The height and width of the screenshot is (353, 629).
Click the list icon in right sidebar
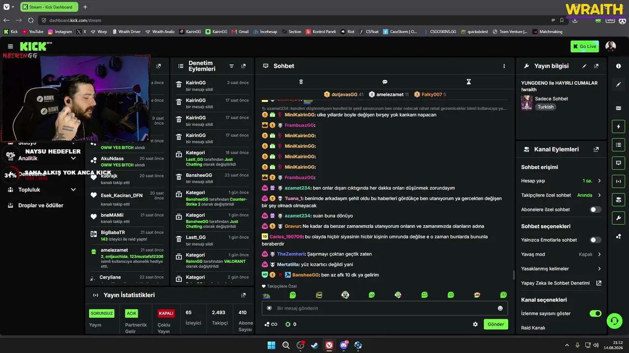[619, 145]
